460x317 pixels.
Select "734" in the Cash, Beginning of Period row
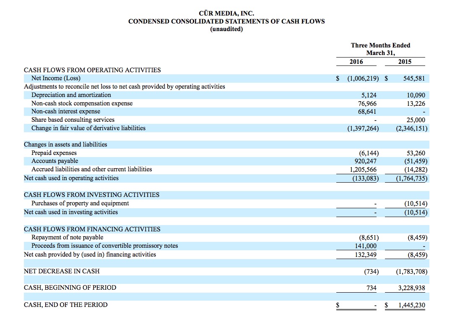pos(372,288)
